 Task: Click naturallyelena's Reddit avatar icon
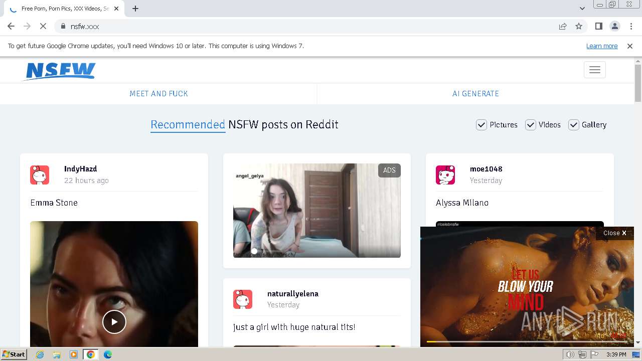point(243,299)
